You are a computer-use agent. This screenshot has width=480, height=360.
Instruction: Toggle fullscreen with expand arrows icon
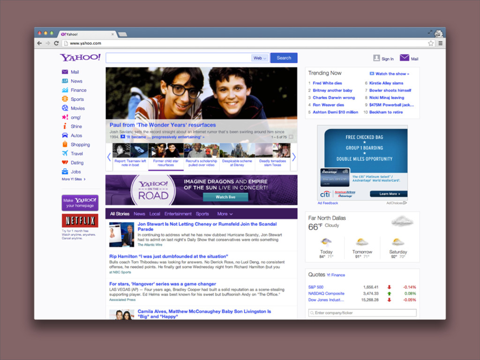[x=430, y=32]
